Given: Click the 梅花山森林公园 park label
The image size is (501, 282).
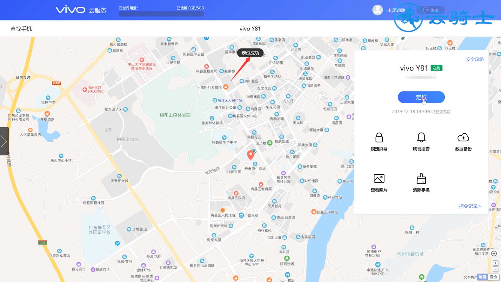Looking at the screenshot, I should pos(175,115).
